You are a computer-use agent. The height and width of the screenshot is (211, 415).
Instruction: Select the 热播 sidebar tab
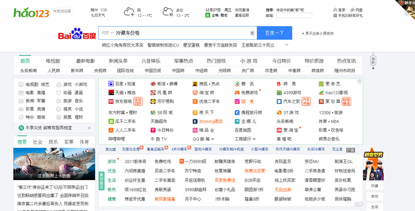[x=375, y=186]
